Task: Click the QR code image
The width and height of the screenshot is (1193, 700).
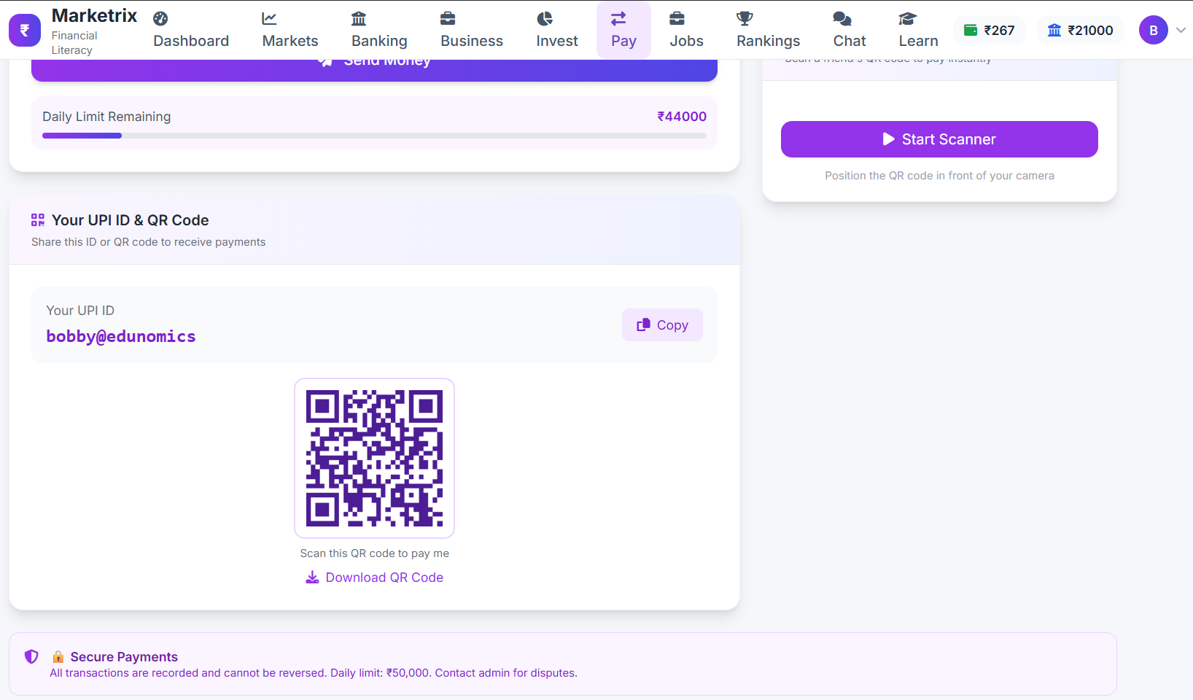Action: [374, 458]
